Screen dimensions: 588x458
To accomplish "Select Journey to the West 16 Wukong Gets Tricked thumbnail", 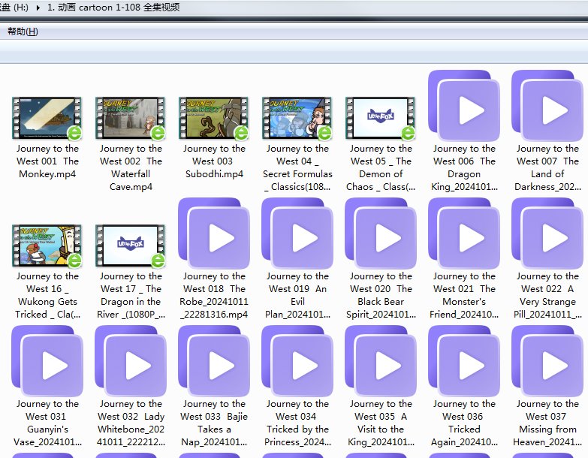I will 47,246.
